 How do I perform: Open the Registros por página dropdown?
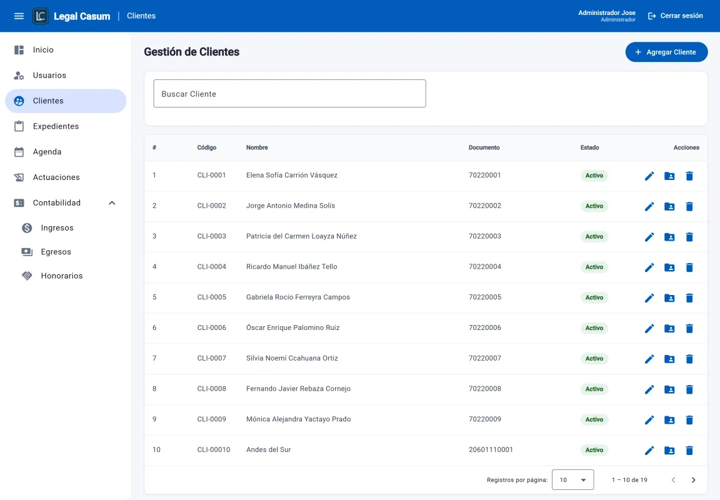[572, 480]
